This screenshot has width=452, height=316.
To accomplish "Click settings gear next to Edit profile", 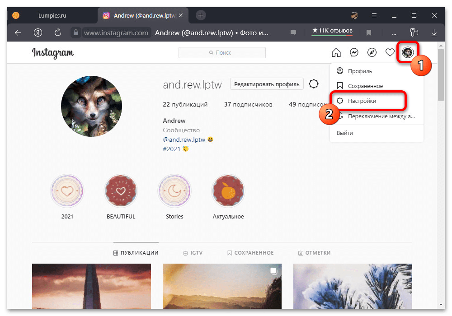I will point(314,84).
